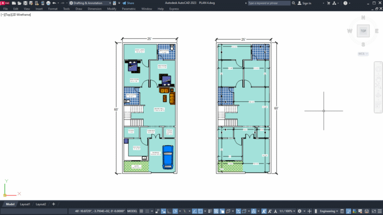
Task: Open the Modify menu
Action: click(x=112, y=9)
